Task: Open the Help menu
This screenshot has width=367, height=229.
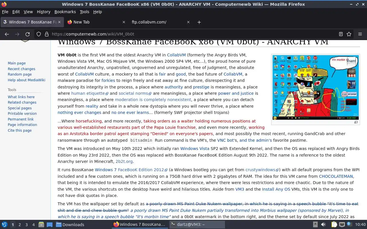Action: click(97, 12)
